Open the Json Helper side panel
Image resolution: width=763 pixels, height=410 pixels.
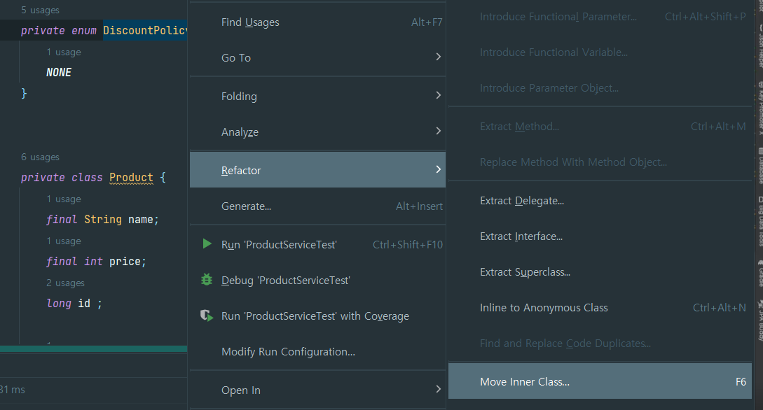coord(760,47)
